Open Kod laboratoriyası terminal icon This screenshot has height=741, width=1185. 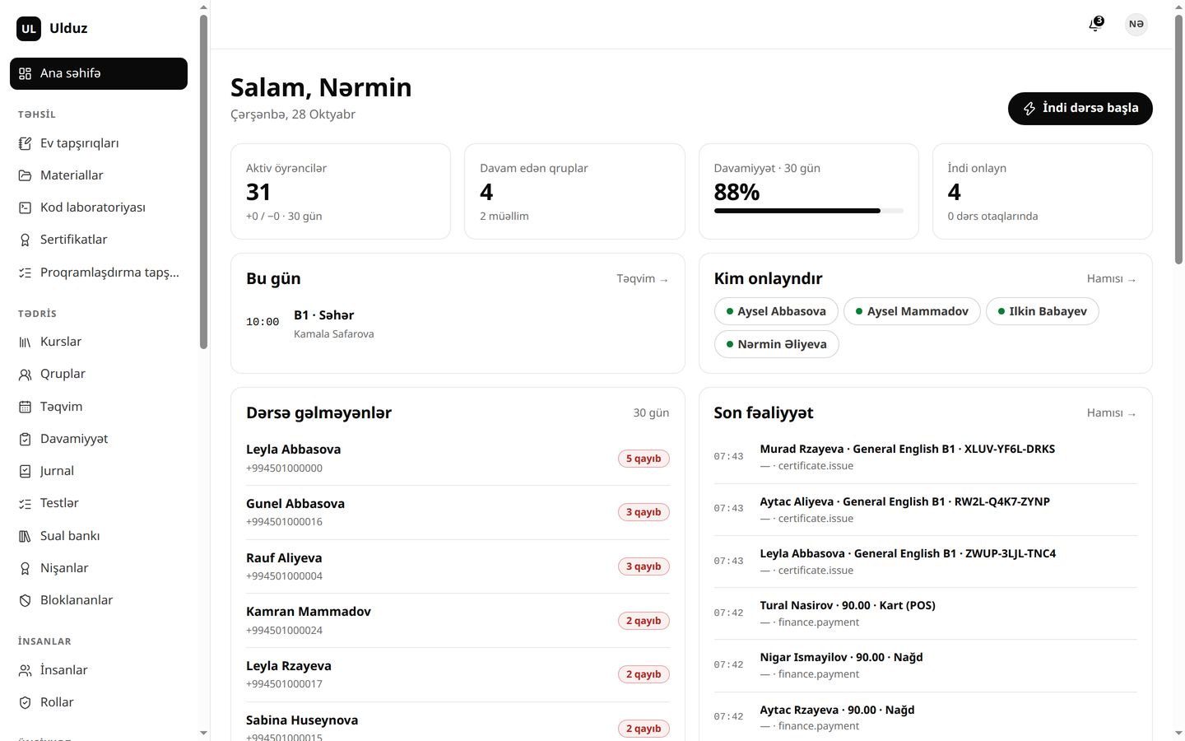25,207
